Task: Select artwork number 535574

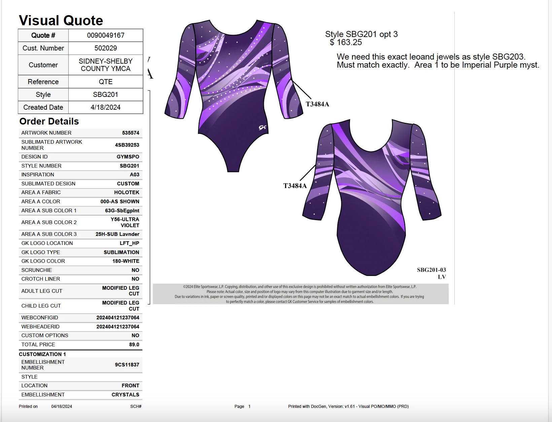Action: coord(131,133)
